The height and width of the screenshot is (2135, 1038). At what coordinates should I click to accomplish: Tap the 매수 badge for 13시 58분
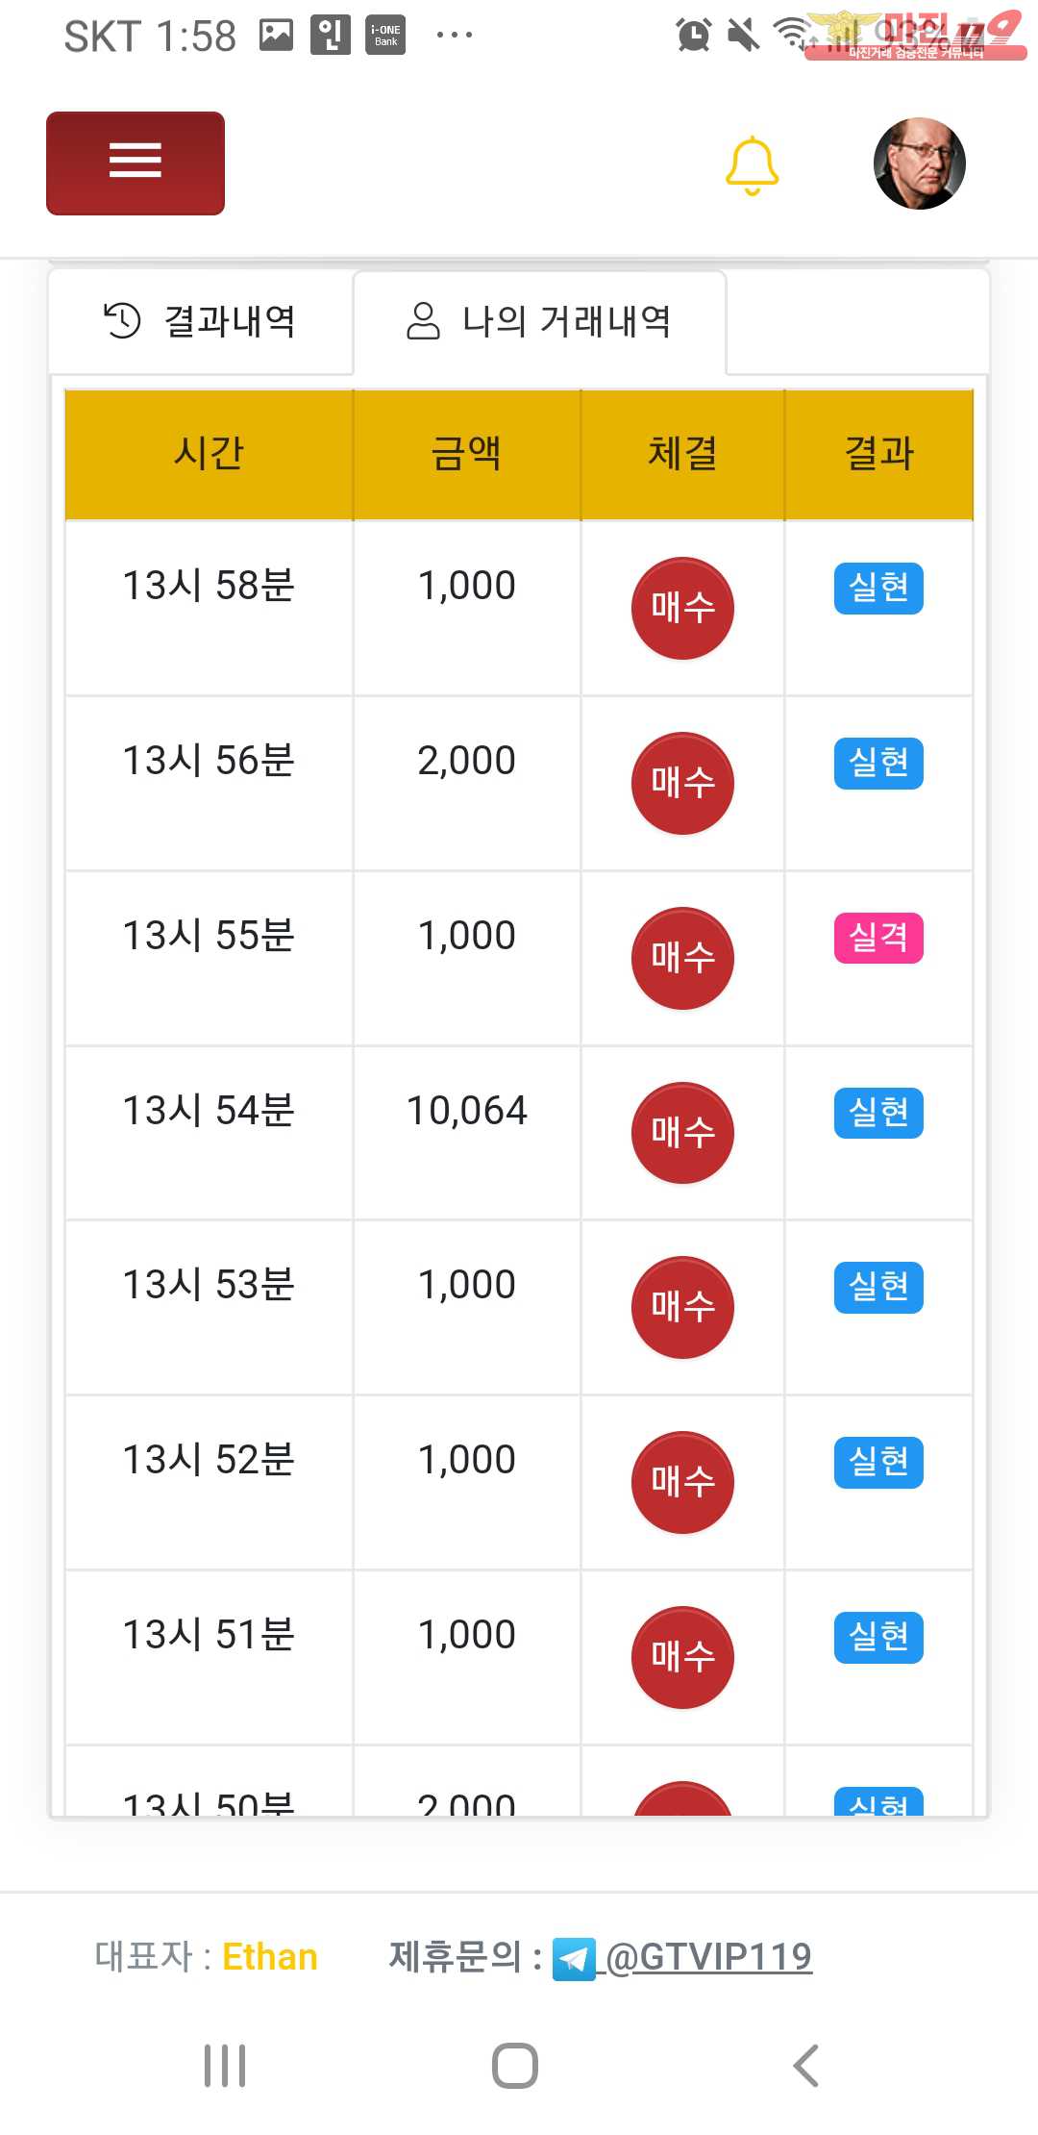(682, 608)
